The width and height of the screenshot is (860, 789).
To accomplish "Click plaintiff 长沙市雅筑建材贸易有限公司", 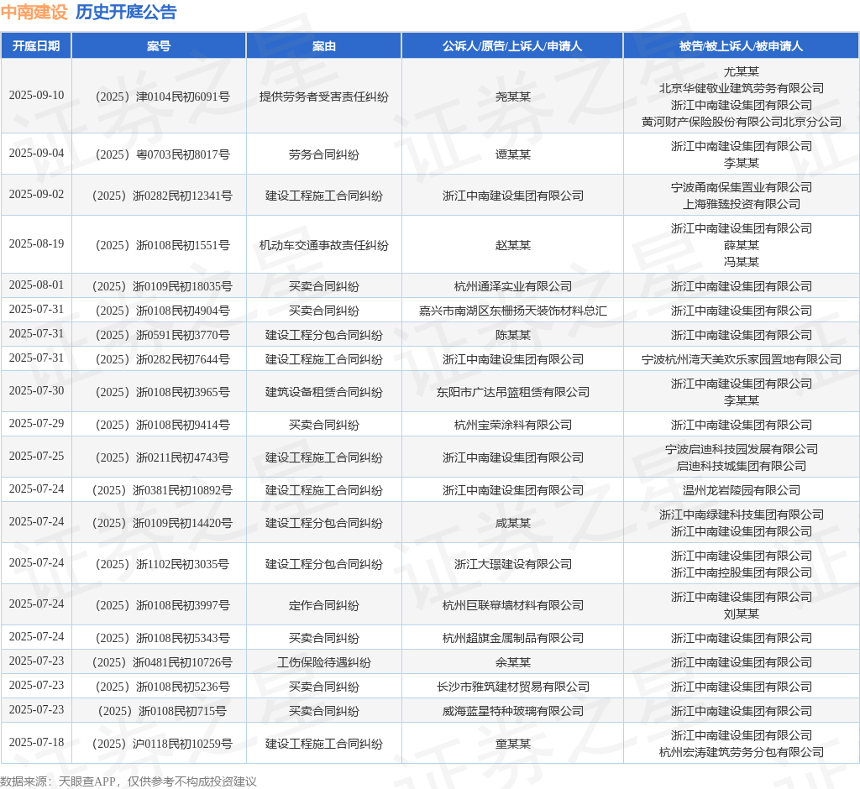I will (513, 687).
